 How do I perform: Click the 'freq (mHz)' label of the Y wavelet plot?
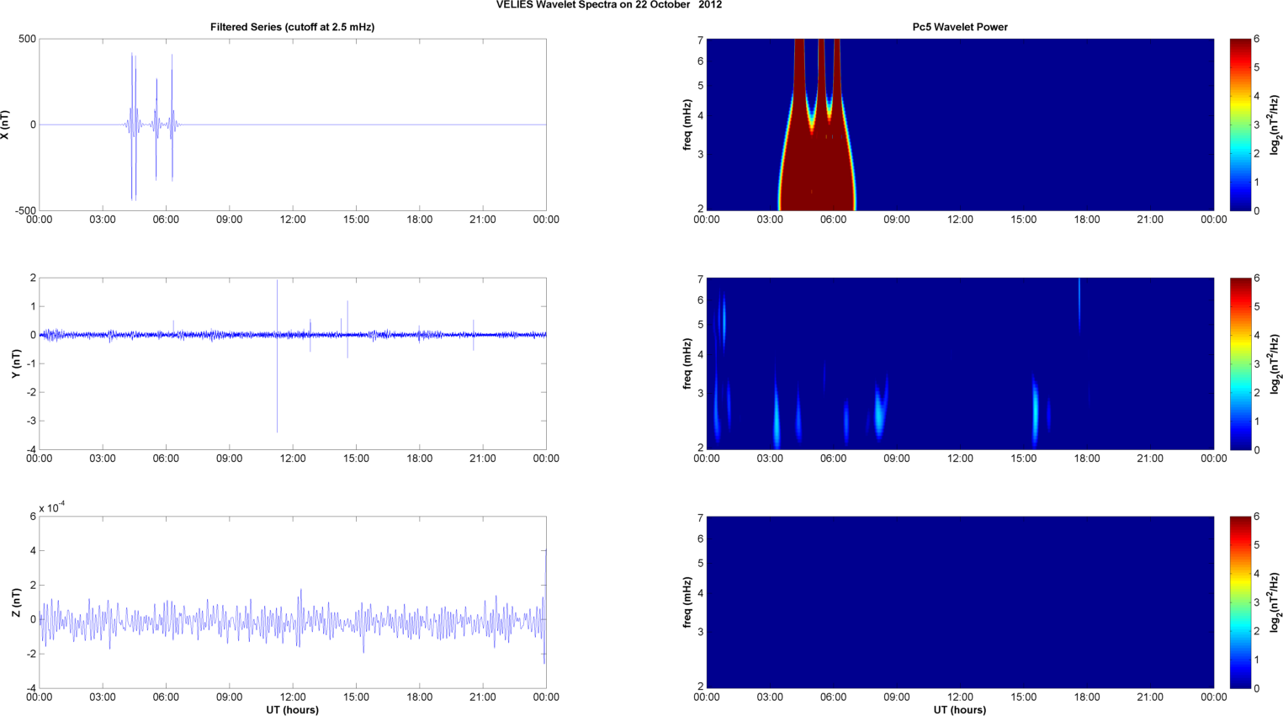point(687,363)
